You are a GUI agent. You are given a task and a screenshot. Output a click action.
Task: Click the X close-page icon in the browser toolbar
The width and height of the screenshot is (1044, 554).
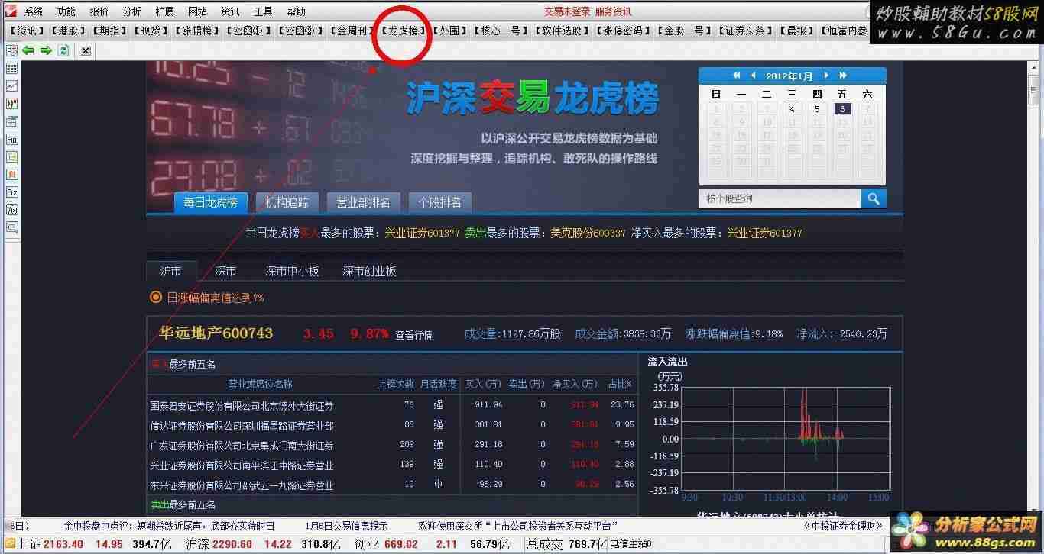86,50
